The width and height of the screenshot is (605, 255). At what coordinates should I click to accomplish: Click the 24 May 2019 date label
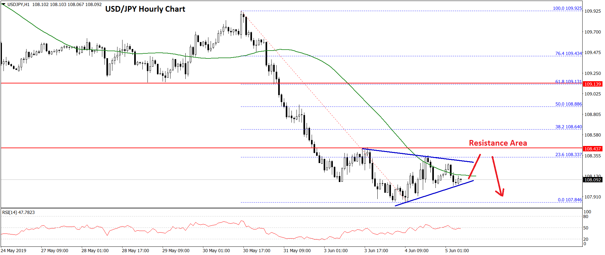click(14, 251)
